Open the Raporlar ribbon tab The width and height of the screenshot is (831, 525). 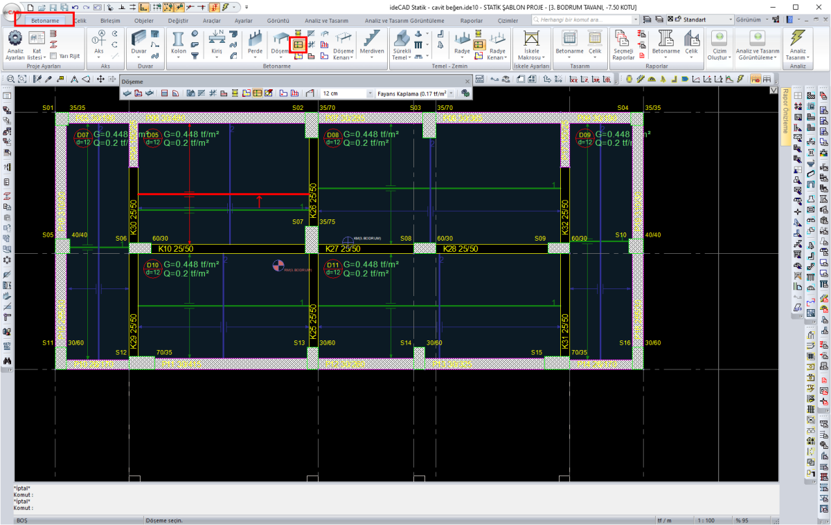point(472,21)
